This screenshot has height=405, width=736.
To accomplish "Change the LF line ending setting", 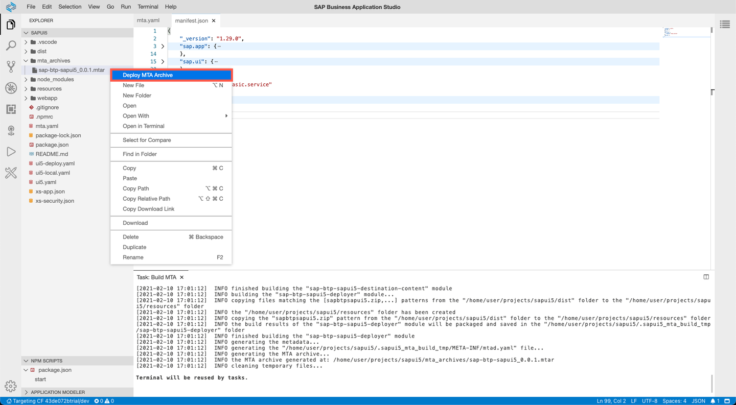I will [634, 401].
